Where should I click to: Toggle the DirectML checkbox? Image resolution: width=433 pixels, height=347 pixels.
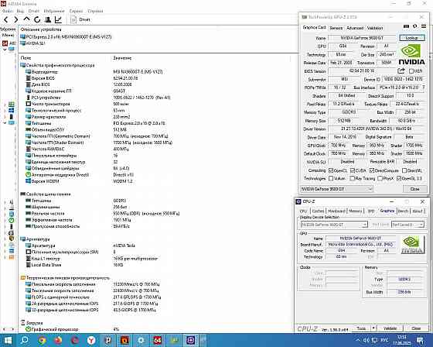404,170
